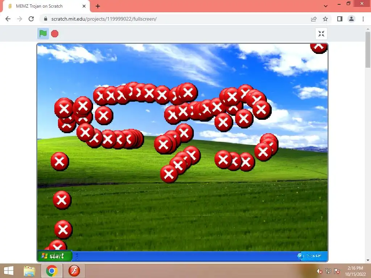Image resolution: width=371 pixels, height=278 pixels.
Task: Click the Chrome icon in the taskbar
Action: click(x=52, y=271)
